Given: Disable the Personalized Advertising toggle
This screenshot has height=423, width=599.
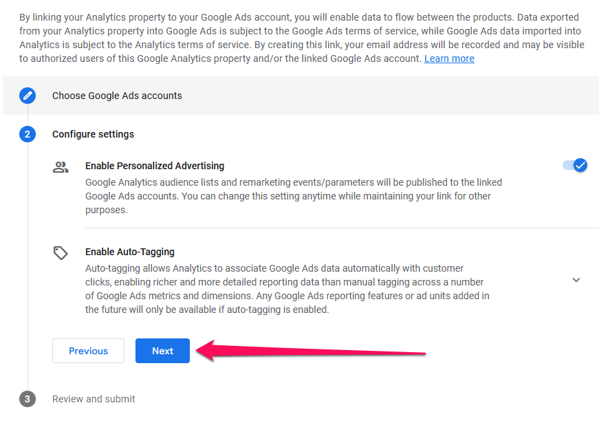Looking at the screenshot, I should click(x=575, y=165).
